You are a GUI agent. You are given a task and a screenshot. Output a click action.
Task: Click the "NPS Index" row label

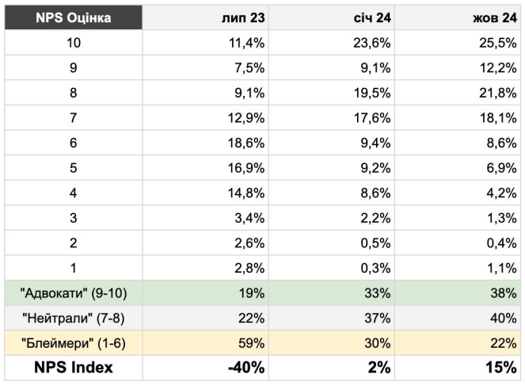pyautogui.click(x=72, y=369)
